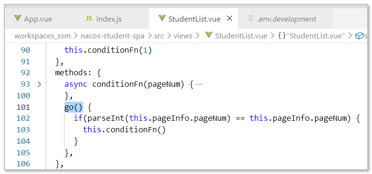This screenshot has height=174, width=372.
Task: Click line number 104
Action: click(x=23, y=141)
